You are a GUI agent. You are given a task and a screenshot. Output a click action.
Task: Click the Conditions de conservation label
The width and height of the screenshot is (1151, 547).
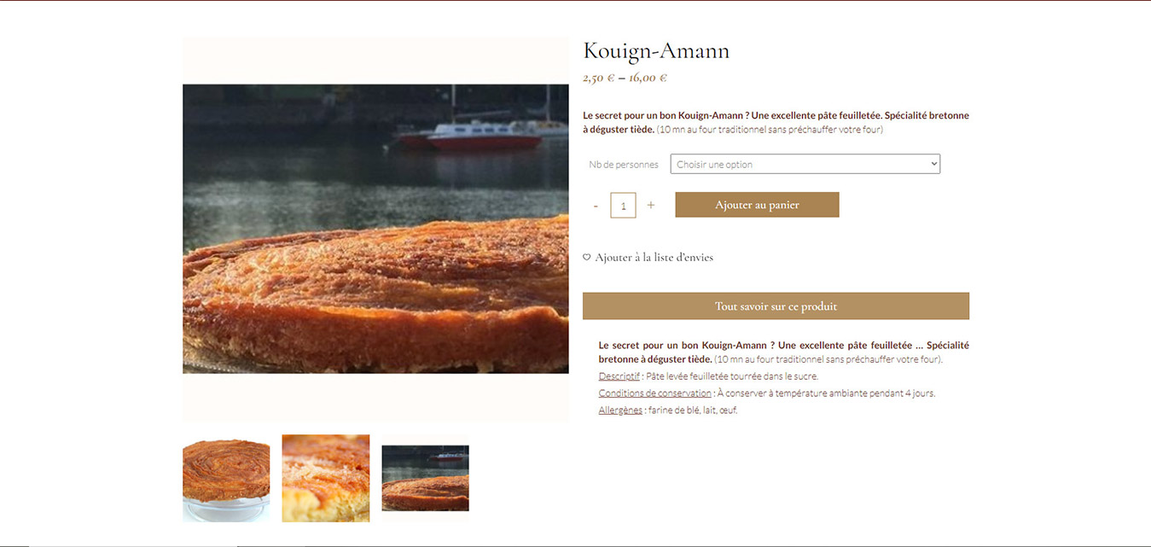coord(655,393)
